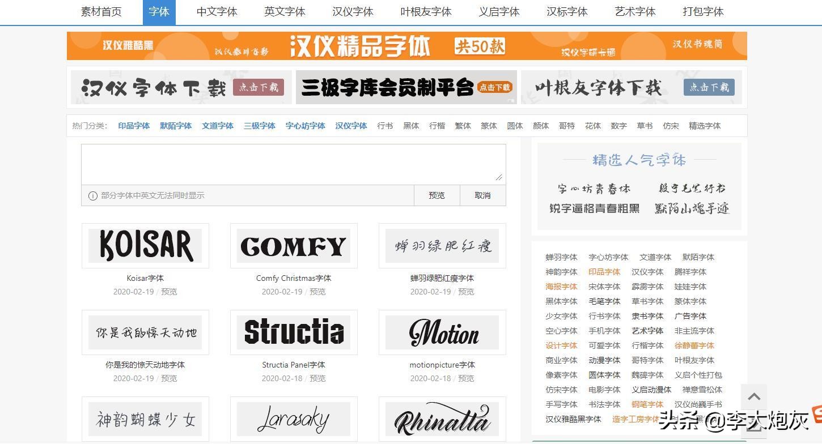Open the 艺术字体 navigation tab
822x444 pixels.
point(634,11)
